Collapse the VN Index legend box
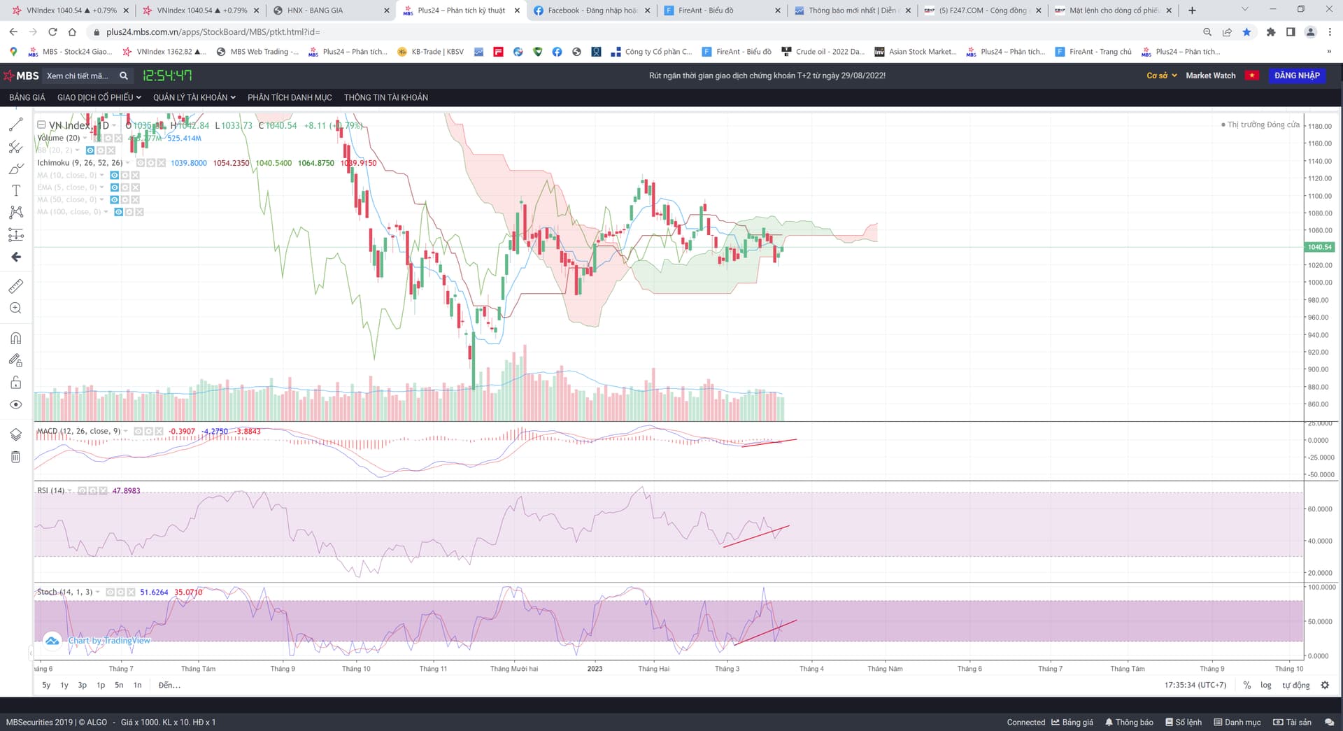The image size is (1343, 731). 41,125
